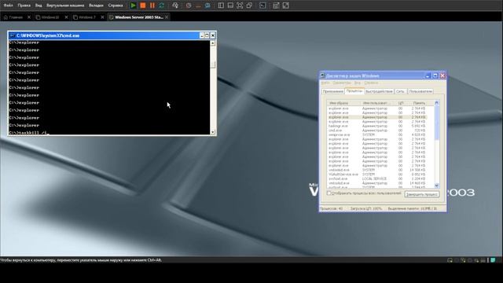The width and height of the screenshot is (503, 283).
Task: Open Task Manager's Быстродействие tab
Action: 379,91
